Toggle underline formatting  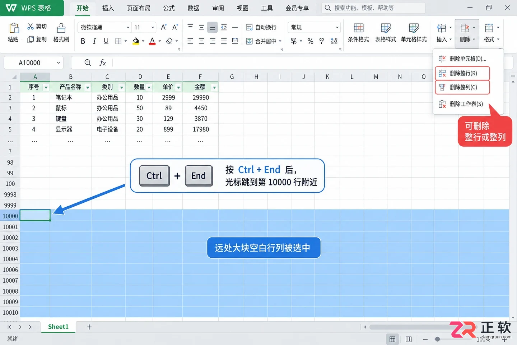pyautogui.click(x=106, y=41)
